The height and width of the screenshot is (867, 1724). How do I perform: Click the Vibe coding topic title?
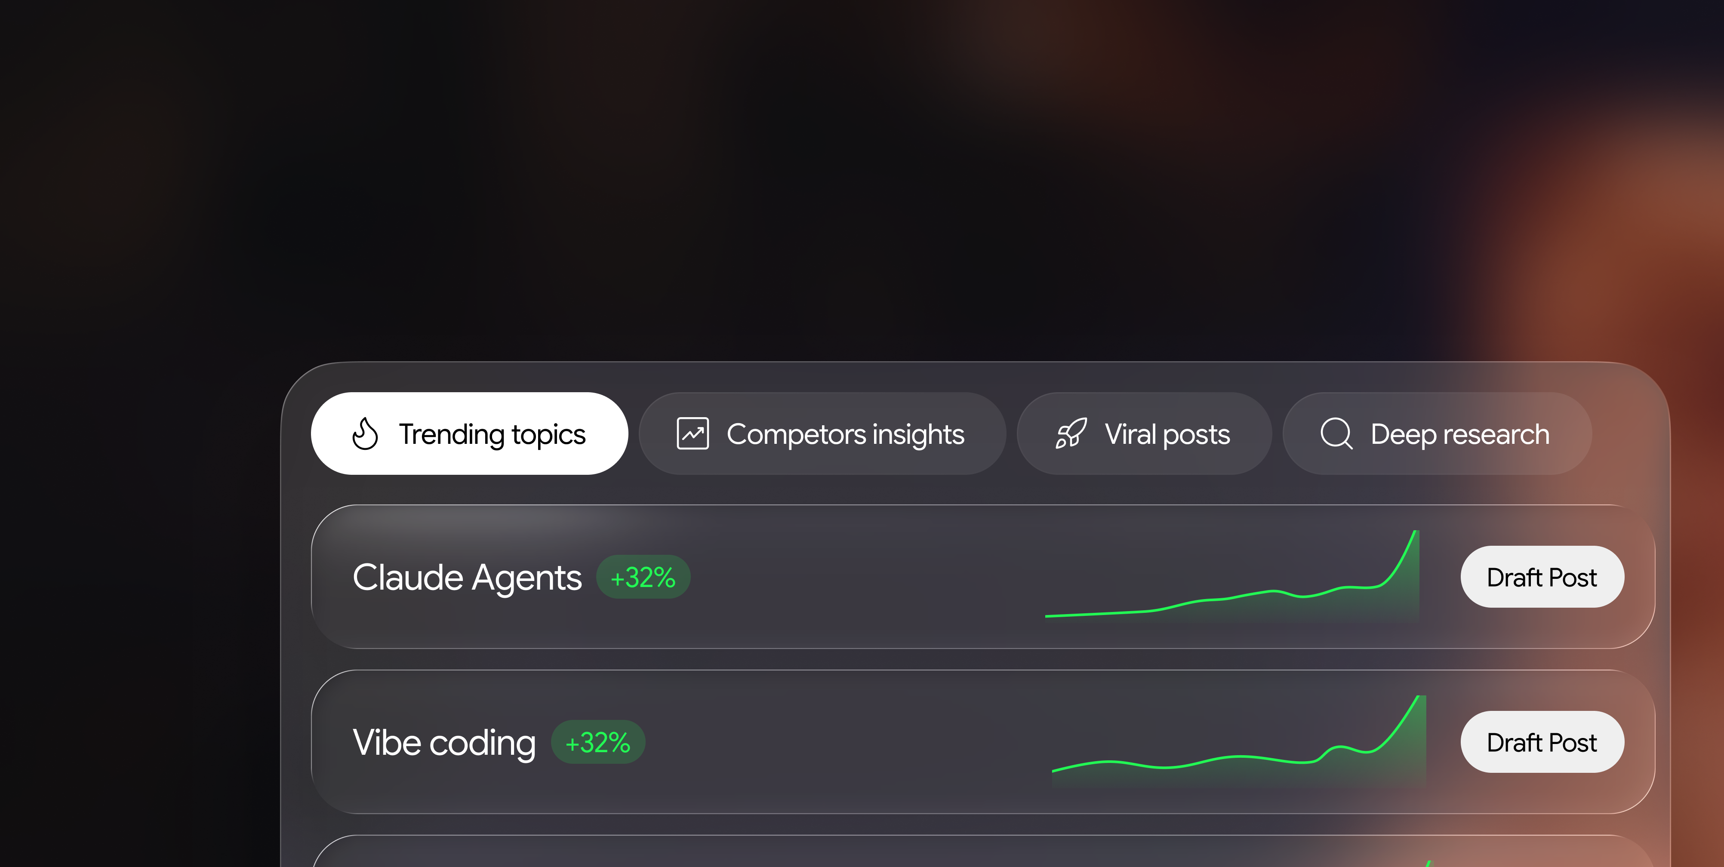[444, 743]
